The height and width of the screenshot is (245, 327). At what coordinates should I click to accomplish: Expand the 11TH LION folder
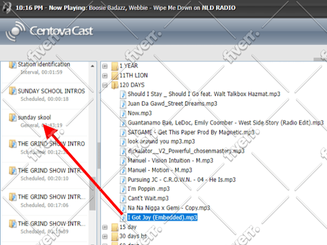(105, 76)
